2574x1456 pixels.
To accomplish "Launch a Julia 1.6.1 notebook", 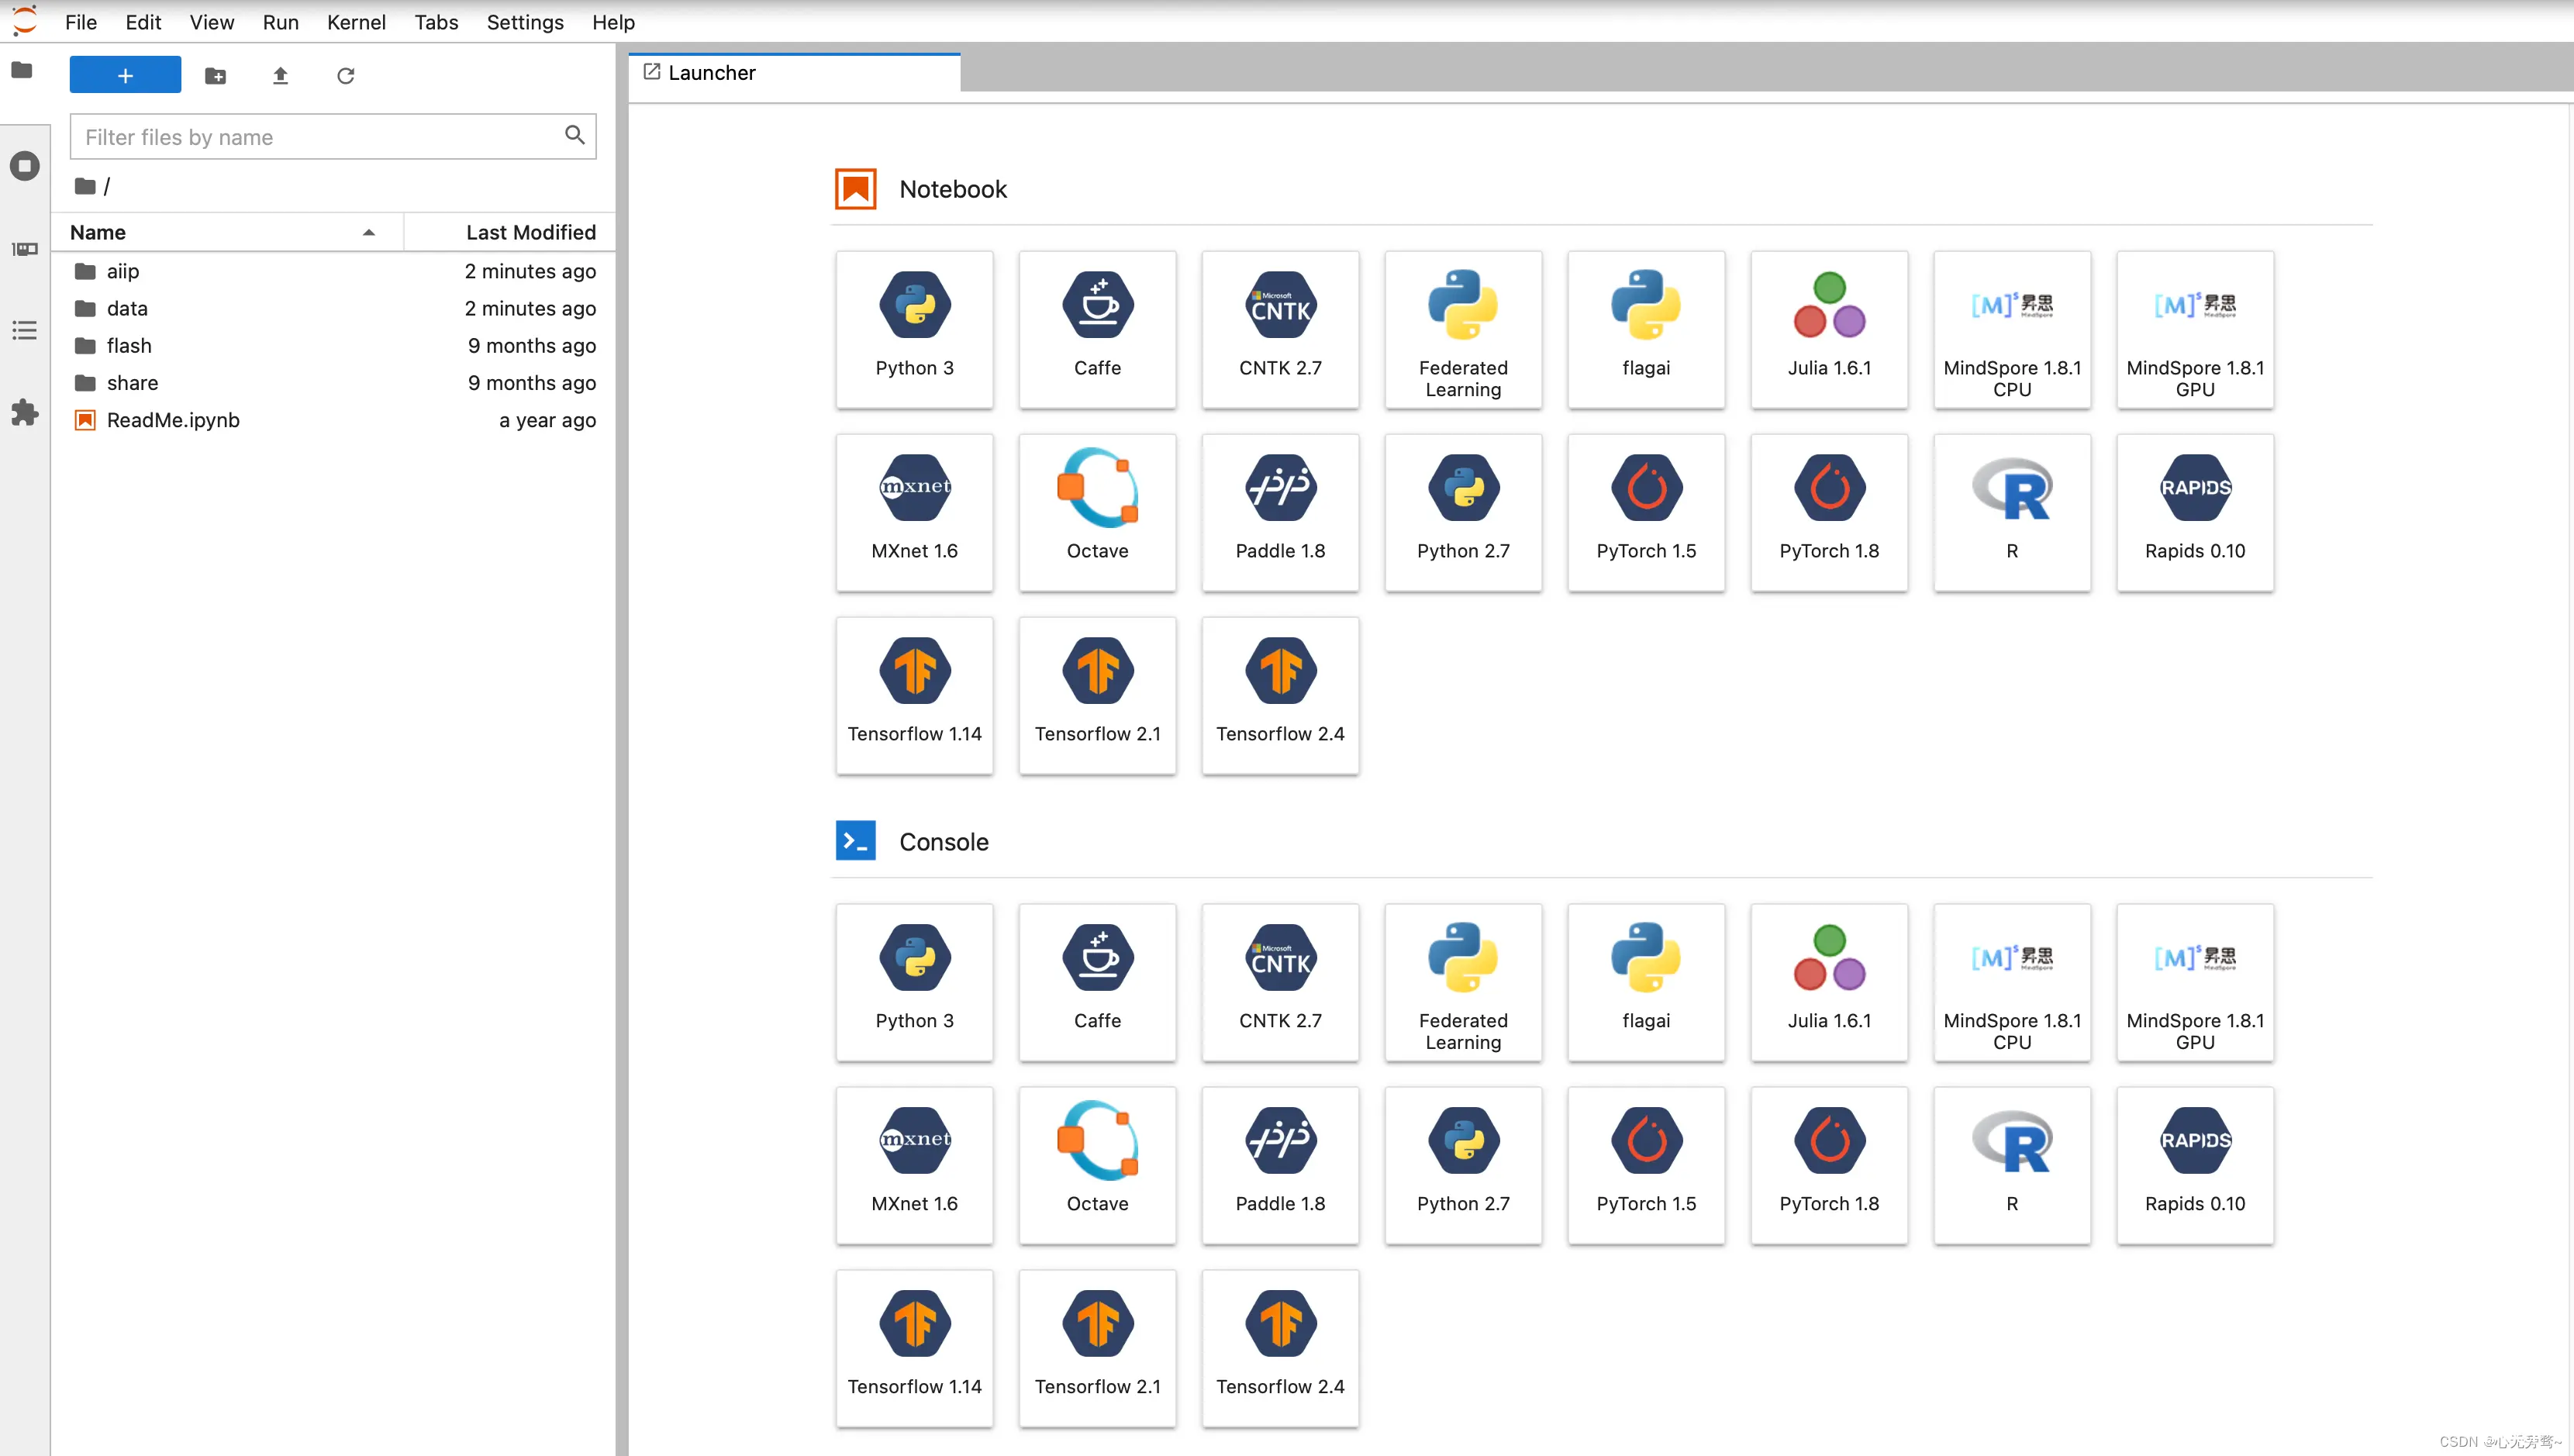I will tap(1830, 329).
